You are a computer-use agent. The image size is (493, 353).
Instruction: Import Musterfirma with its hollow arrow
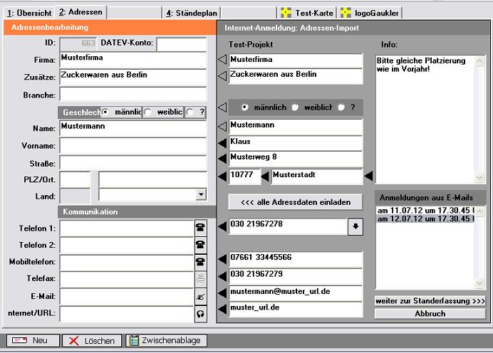pyautogui.click(x=222, y=59)
